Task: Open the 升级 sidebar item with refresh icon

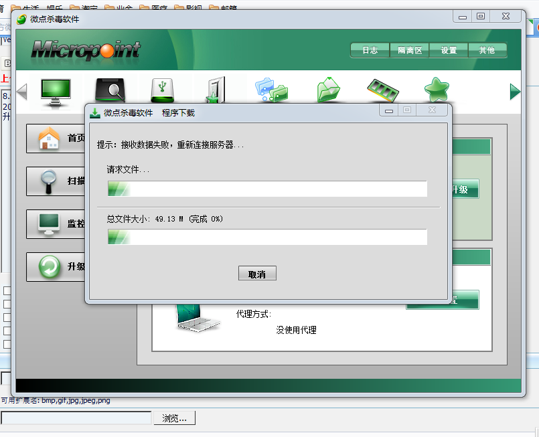Action: click(x=56, y=266)
